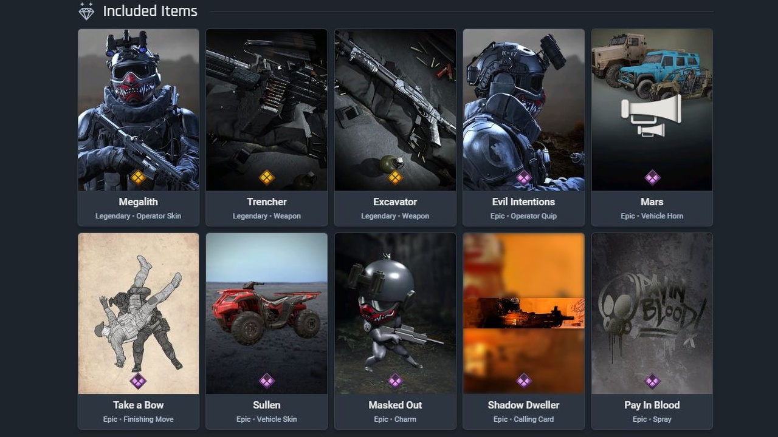Click the megaphone horn icon on Mars card
The image size is (778, 437).
coord(651,116)
